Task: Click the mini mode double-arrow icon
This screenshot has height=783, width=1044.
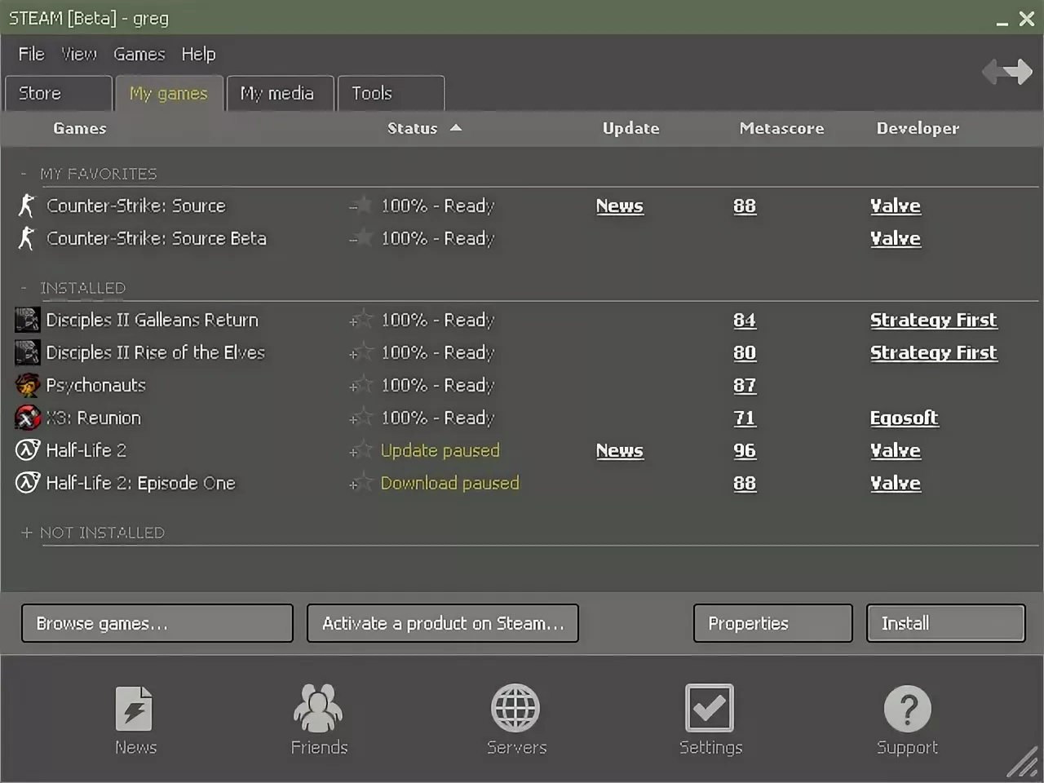Action: coord(1007,72)
